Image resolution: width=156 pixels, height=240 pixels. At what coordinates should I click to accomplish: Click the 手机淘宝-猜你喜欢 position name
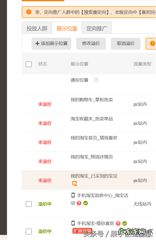click(x=96, y=223)
